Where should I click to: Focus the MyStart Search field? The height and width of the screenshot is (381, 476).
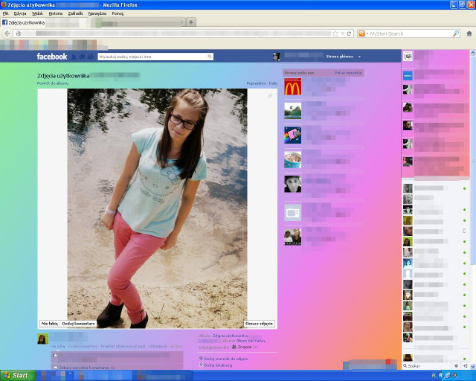[x=410, y=33]
